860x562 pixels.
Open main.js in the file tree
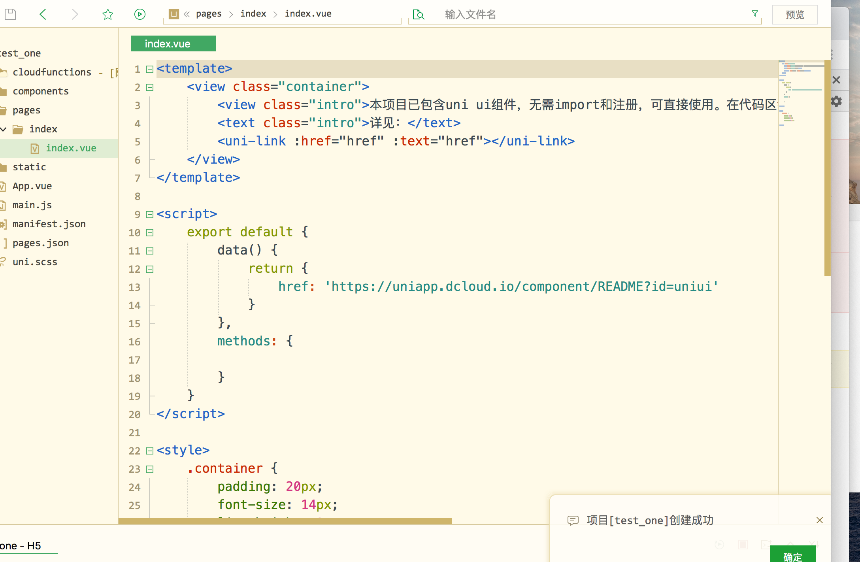click(32, 205)
